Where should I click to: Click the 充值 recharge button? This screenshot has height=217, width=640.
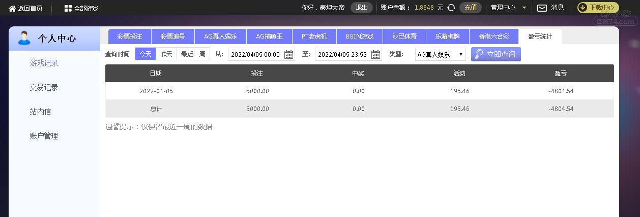471,8
